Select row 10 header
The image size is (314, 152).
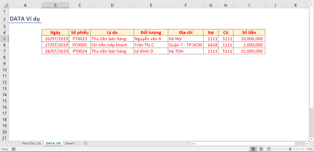(4, 70)
